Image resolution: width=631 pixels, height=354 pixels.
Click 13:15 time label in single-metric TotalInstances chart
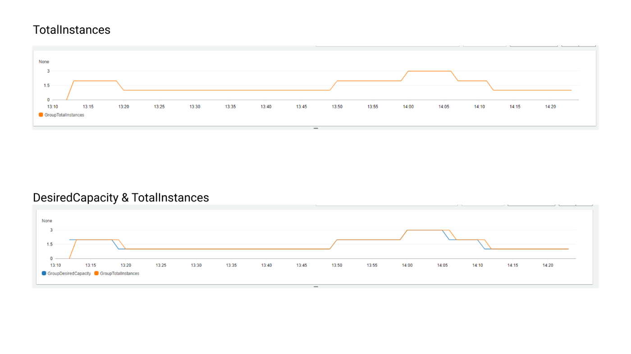(x=88, y=107)
